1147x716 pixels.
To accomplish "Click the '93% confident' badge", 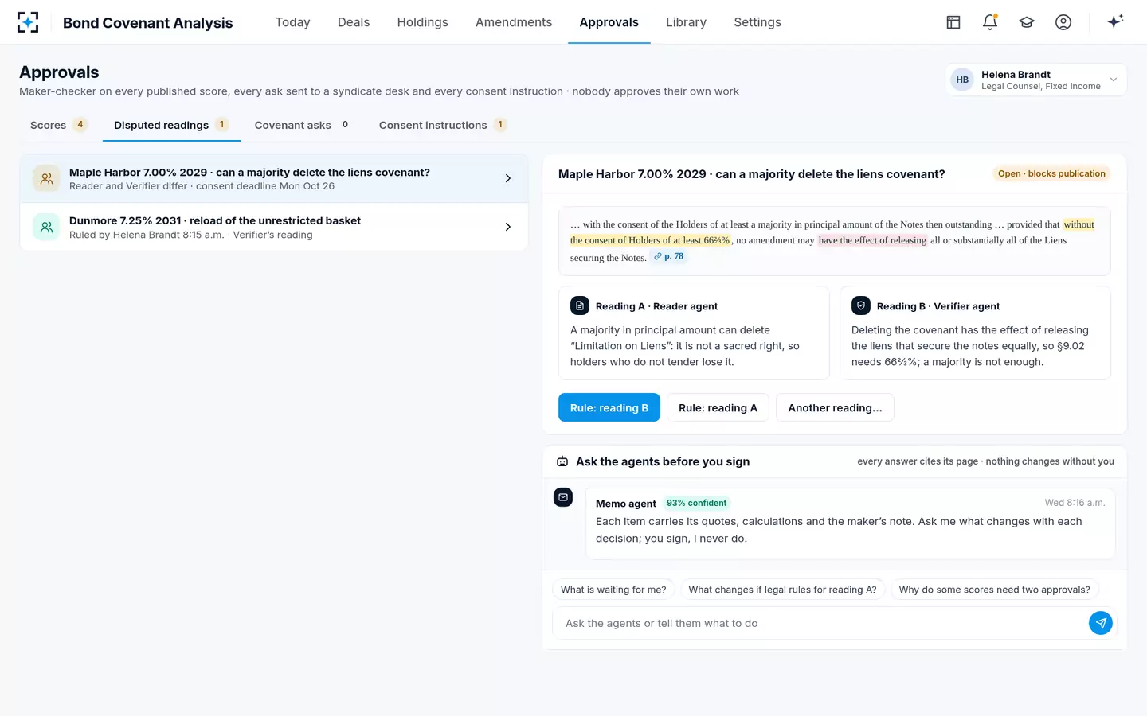I will 696,503.
